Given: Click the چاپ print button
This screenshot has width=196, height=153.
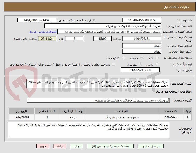Looking at the screenshot, I should click(x=77, y=146).
